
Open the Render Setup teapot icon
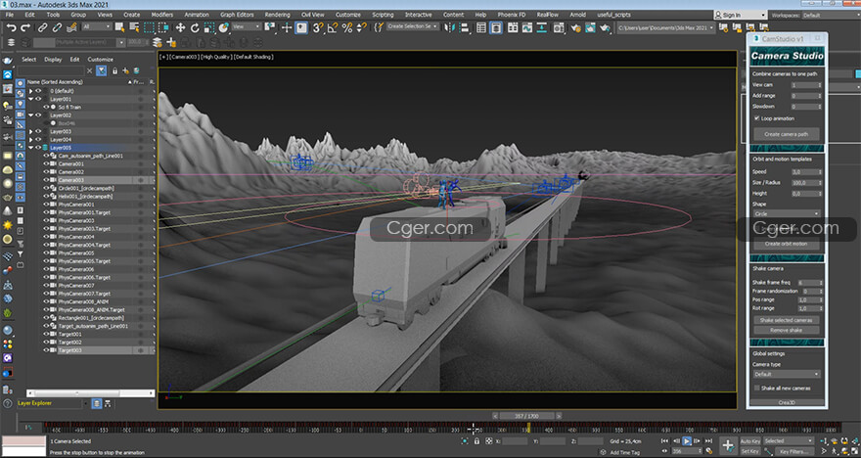pyautogui.click(x=576, y=26)
